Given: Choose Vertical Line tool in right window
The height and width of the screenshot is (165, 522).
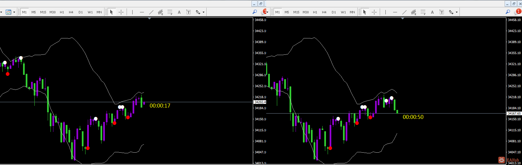Looking at the screenshot, I should 386,12.
